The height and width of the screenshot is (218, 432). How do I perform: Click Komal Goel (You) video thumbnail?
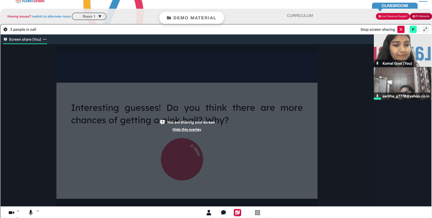click(x=403, y=51)
